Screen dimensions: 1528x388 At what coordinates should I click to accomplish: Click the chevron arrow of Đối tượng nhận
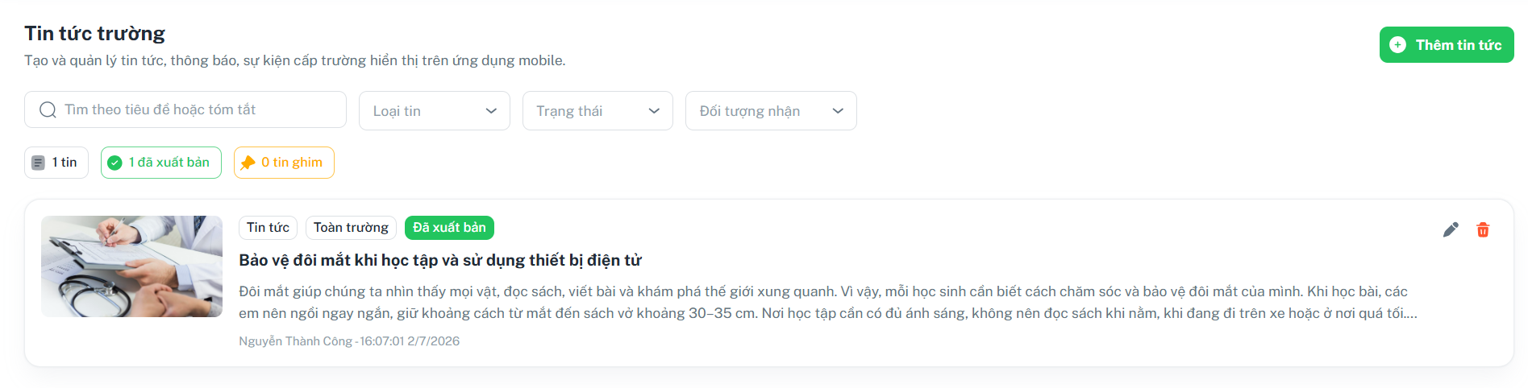838,111
